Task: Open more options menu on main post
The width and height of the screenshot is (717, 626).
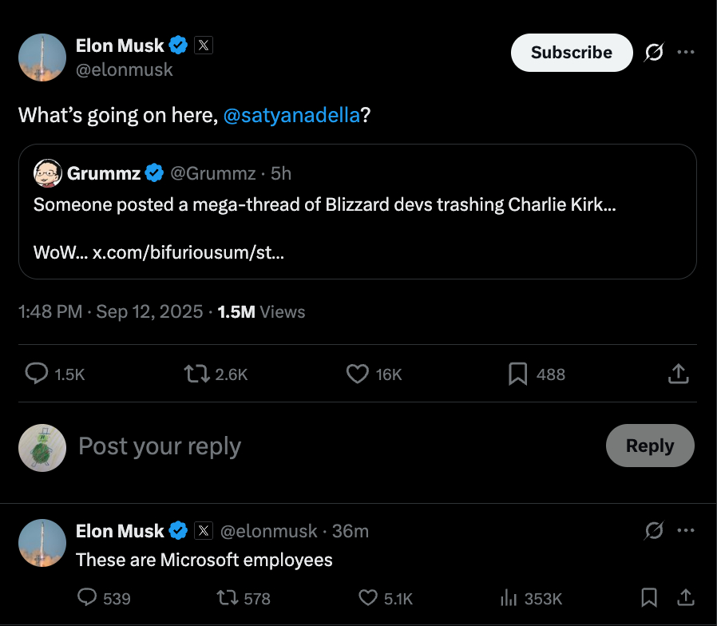Action: pyautogui.click(x=685, y=53)
